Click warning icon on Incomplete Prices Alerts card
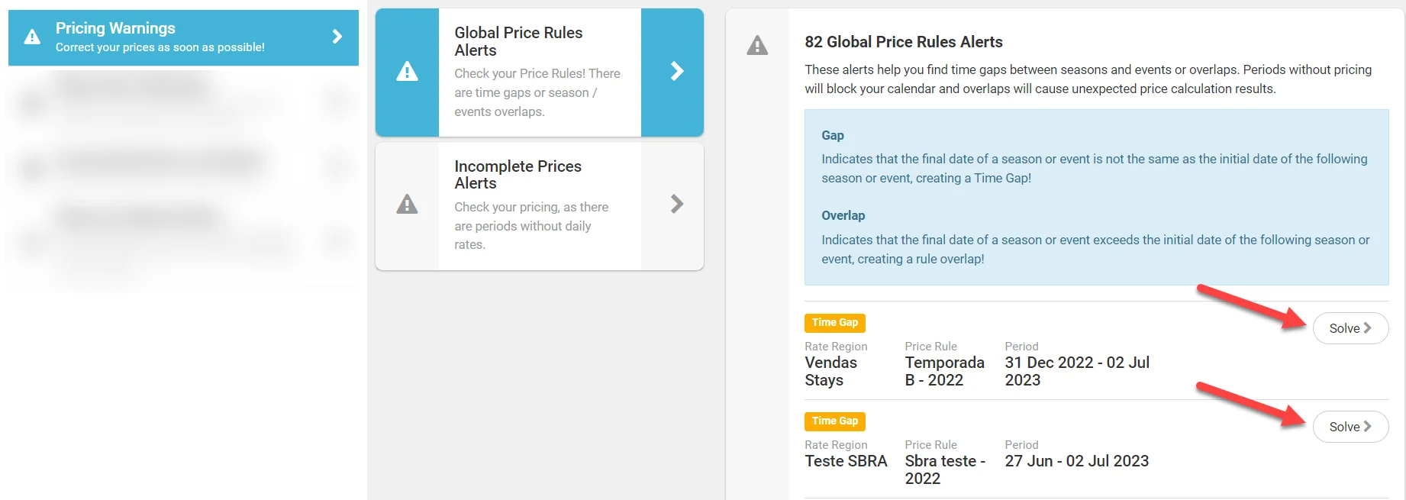The height and width of the screenshot is (500, 1406). click(x=407, y=205)
